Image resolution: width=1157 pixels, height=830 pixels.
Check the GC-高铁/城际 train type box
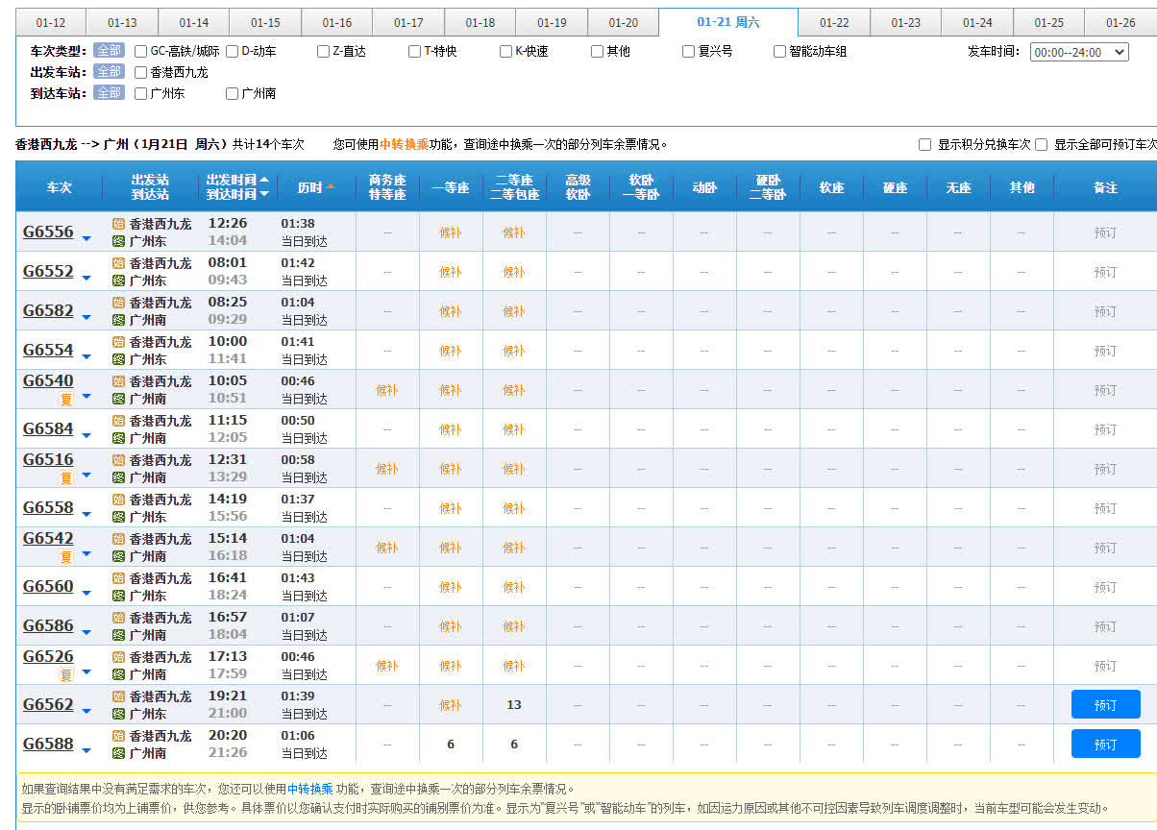tap(141, 52)
